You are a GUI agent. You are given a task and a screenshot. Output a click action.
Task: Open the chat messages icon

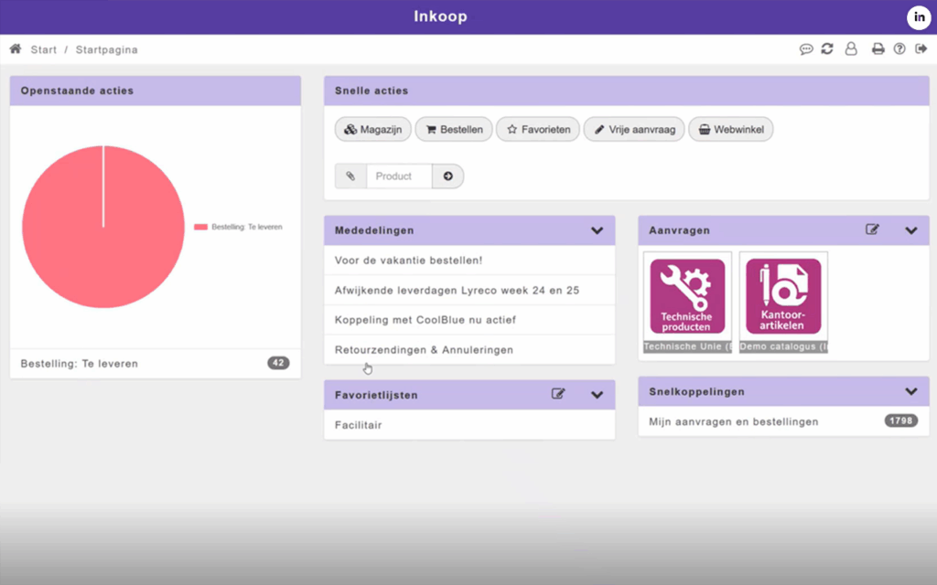tap(806, 49)
